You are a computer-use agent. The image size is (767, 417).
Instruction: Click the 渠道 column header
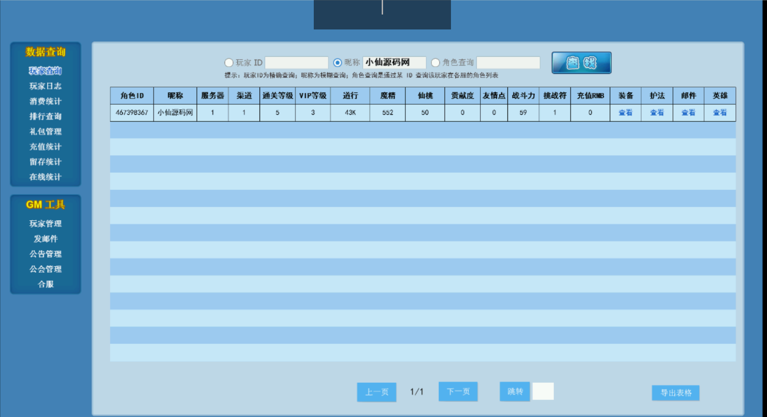(x=244, y=96)
